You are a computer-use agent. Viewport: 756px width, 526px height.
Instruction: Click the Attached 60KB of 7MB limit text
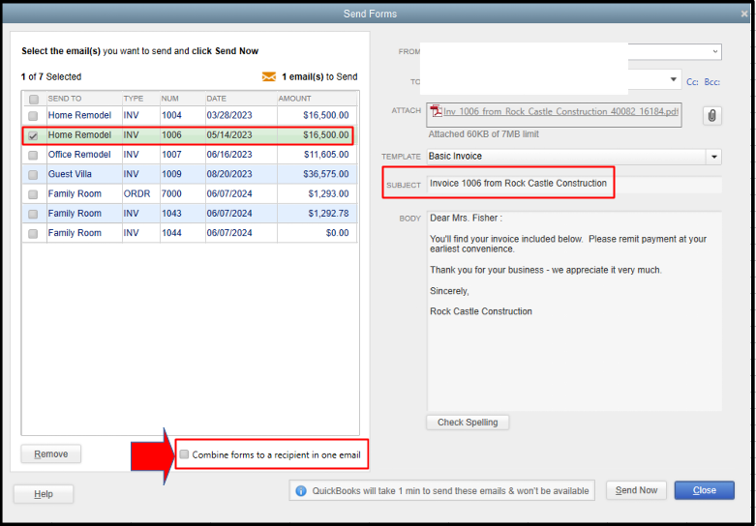point(484,134)
